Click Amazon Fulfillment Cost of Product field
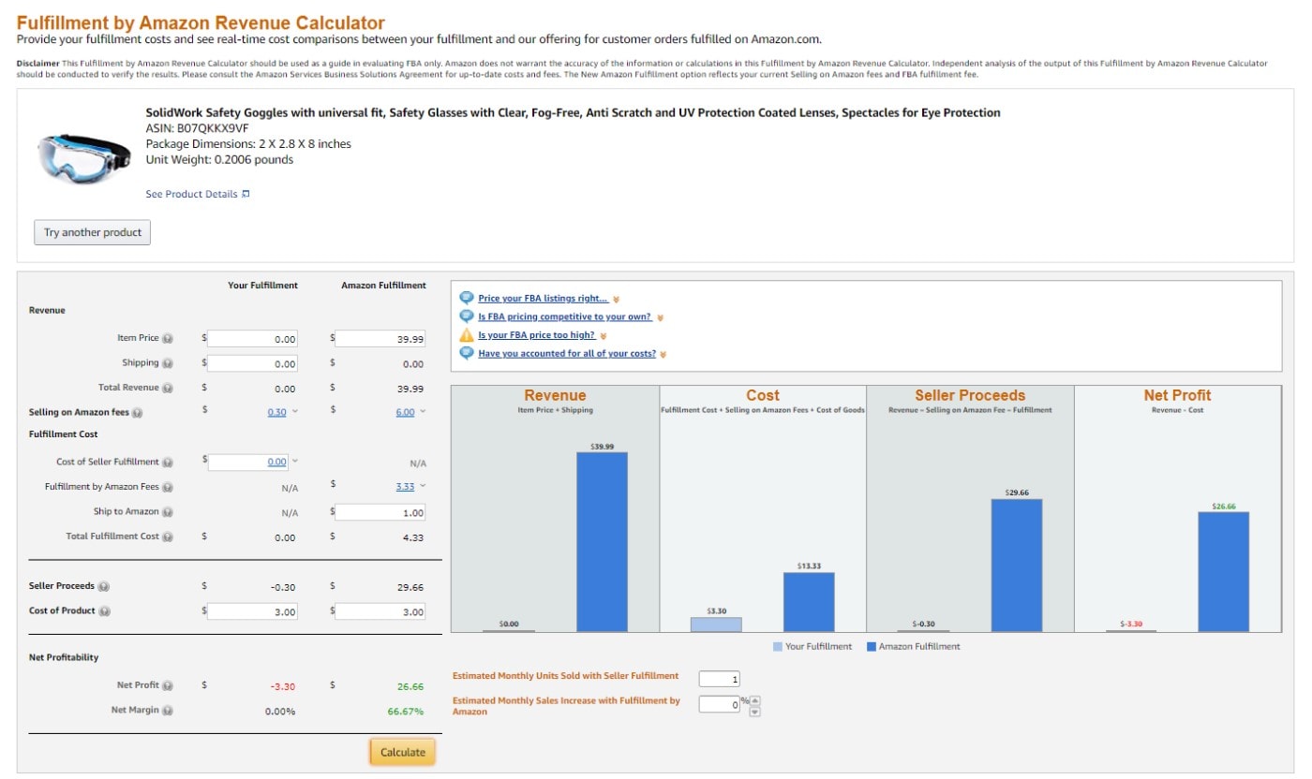Viewport: 1312px width, 779px height. pyautogui.click(x=380, y=611)
